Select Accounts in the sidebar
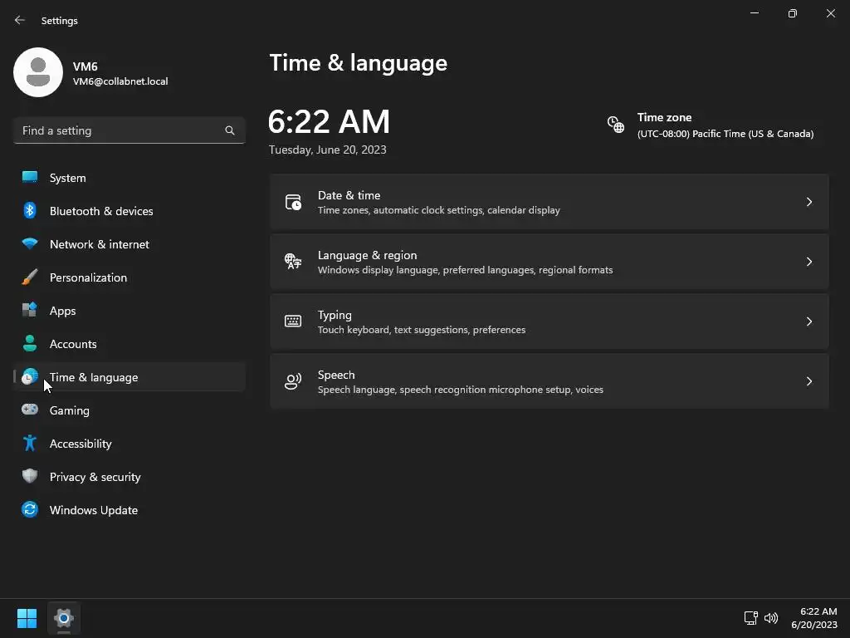Screen dimensions: 850x638 pos(73,344)
